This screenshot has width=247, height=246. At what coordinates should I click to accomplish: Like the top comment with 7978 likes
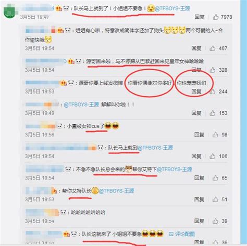point(216,17)
